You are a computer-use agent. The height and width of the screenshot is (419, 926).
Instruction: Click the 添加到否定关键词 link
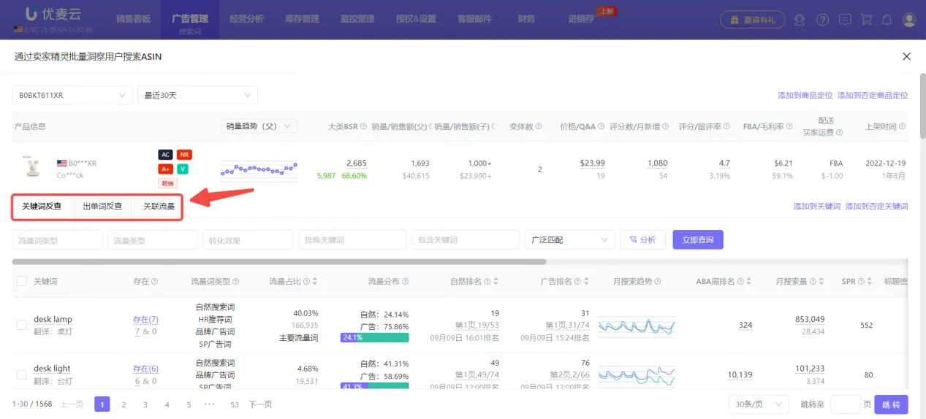(x=877, y=207)
